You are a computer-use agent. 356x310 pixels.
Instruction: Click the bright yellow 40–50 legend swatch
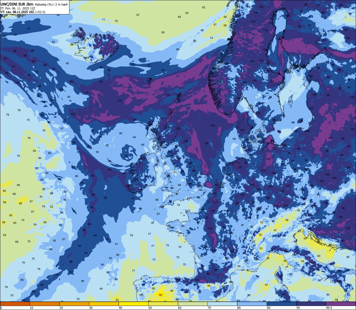[133, 304]
